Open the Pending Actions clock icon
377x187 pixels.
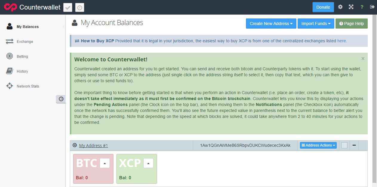pyautogui.click(x=80, y=7)
